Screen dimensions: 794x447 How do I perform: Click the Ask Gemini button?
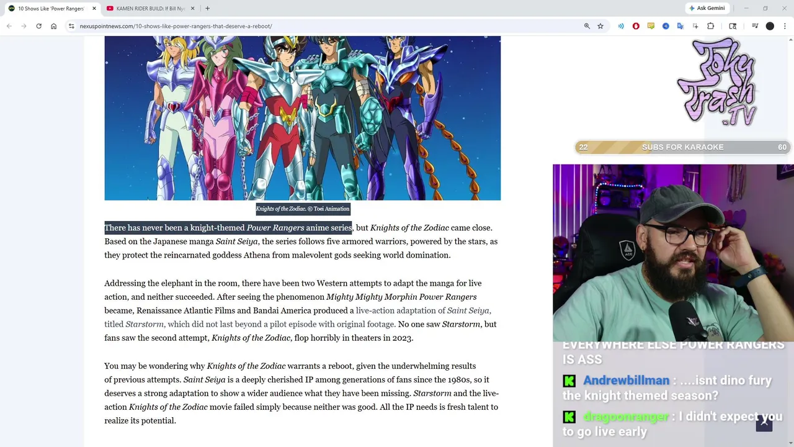click(707, 8)
